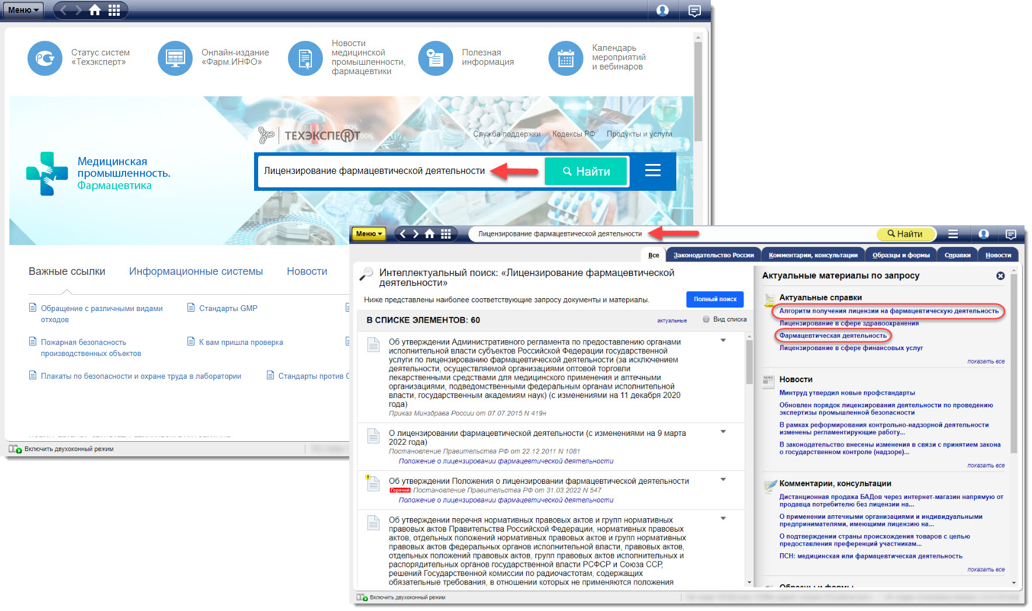Select the Информационные системы tab
Image resolution: width=1032 pixels, height=611 pixels.
tap(196, 271)
